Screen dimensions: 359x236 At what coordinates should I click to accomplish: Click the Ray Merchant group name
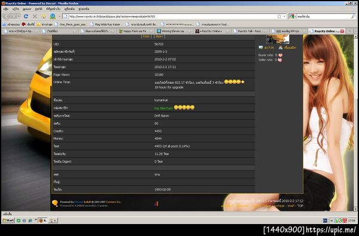163,108
